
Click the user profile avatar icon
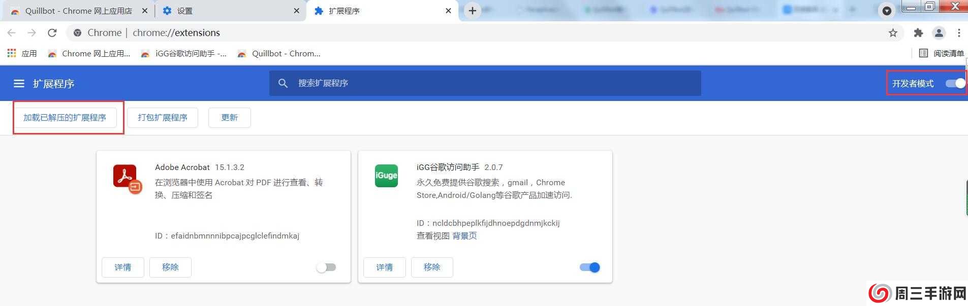tap(939, 33)
